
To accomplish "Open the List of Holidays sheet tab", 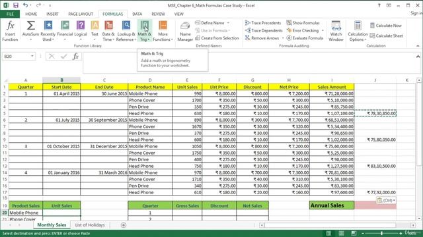I will coord(90,225).
